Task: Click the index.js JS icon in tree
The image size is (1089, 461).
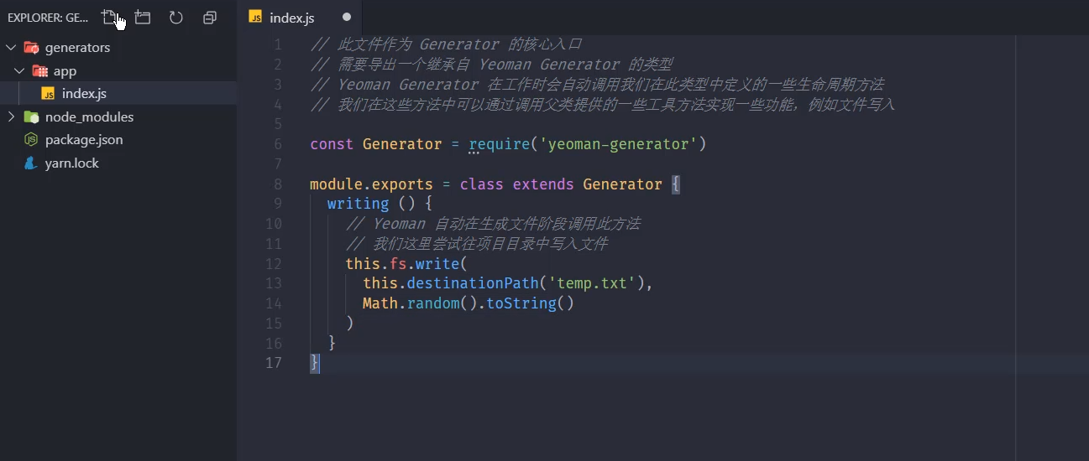Action: click(49, 94)
